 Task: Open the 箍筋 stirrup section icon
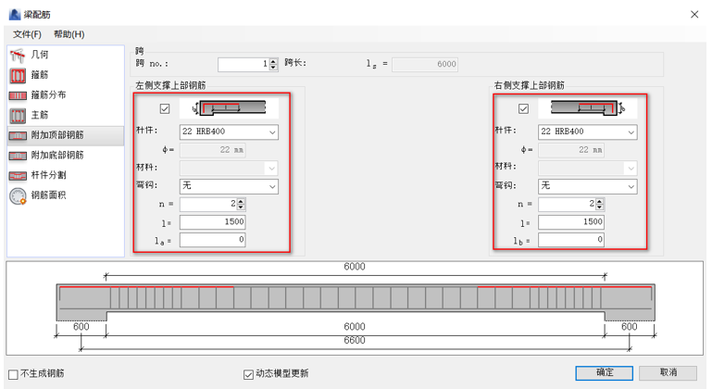(17, 75)
